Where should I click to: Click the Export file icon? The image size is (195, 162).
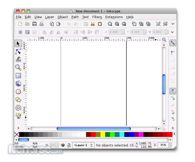pyautogui.click(x=58, y=24)
